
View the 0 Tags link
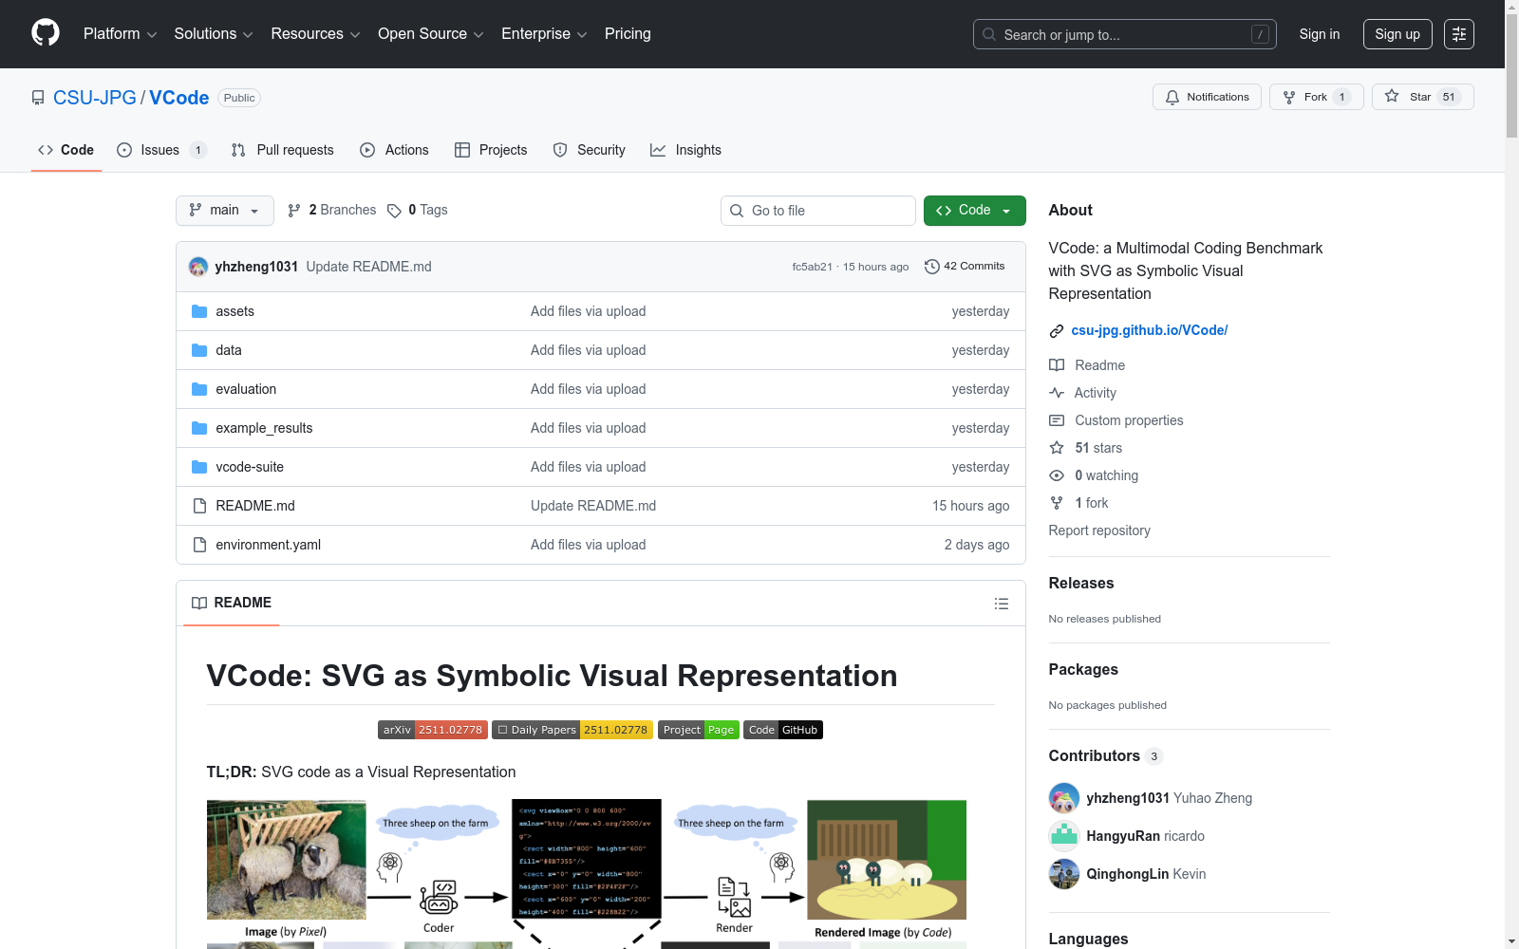click(x=418, y=211)
